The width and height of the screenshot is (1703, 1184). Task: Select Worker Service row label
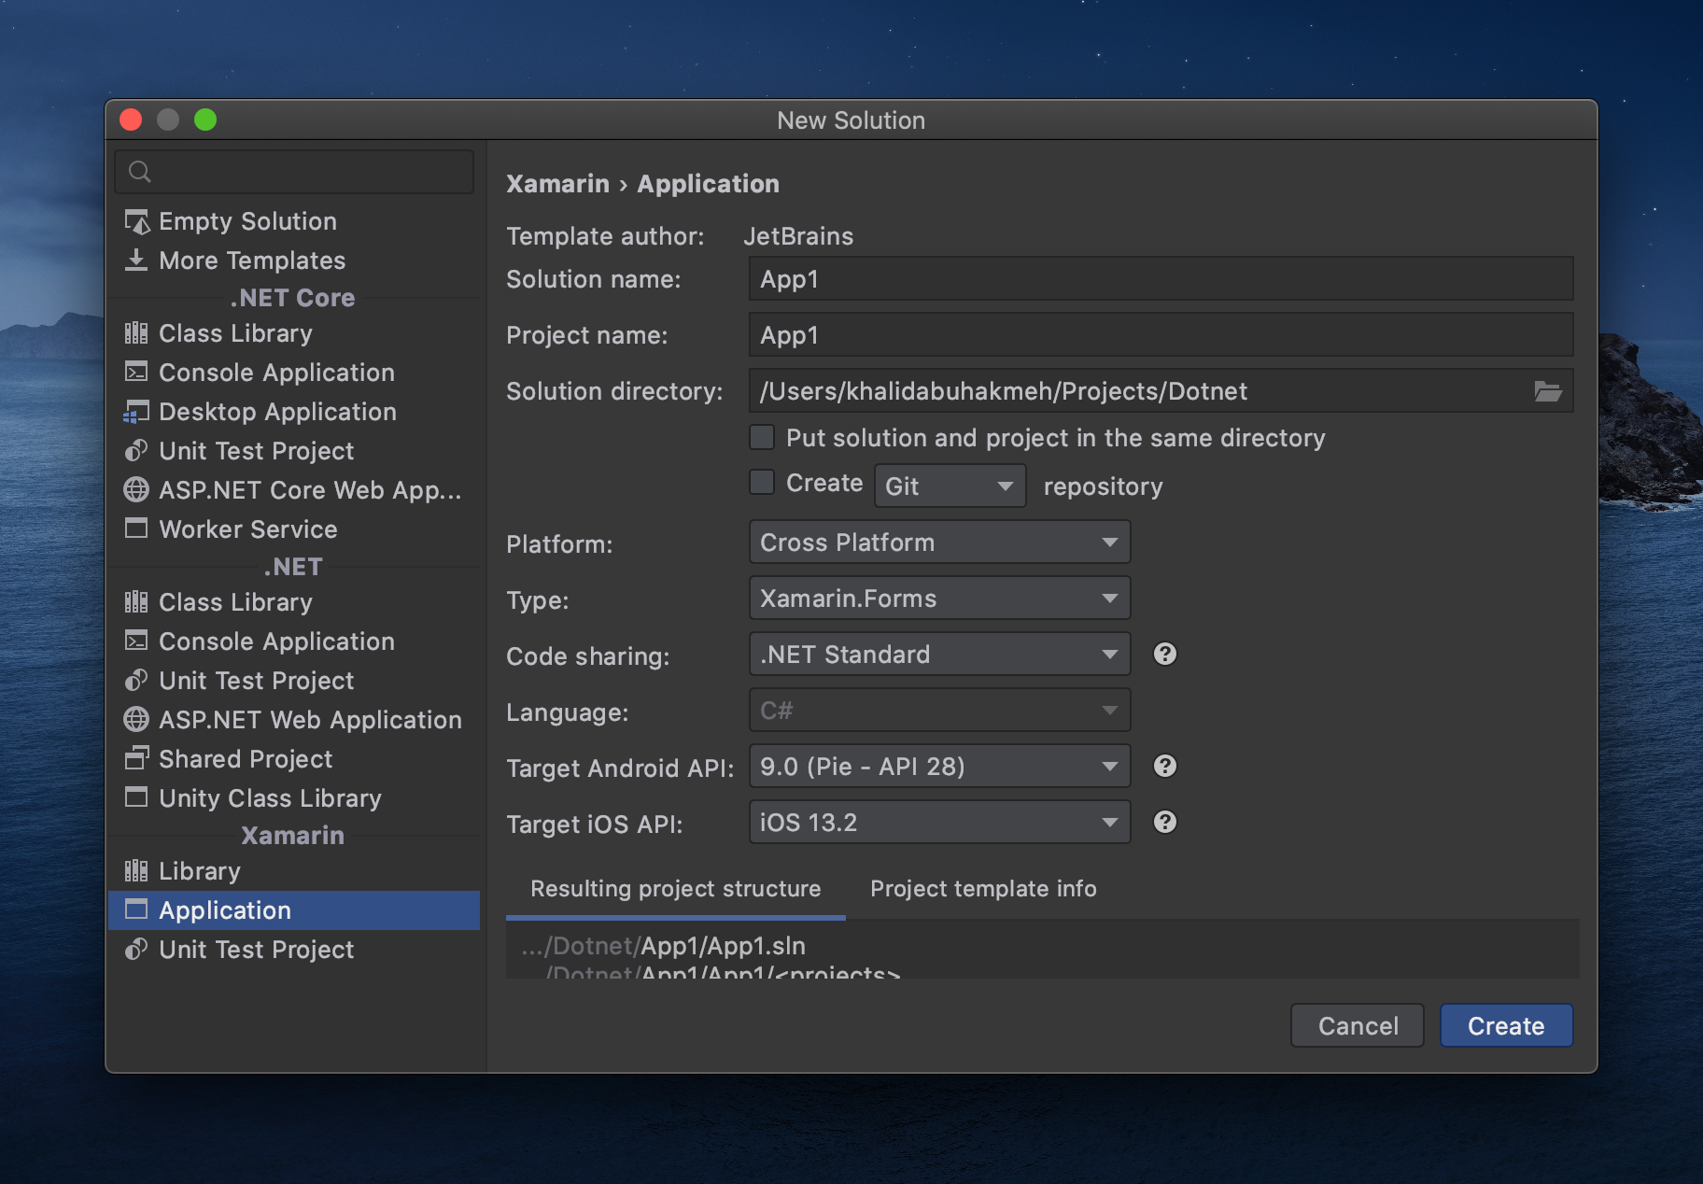point(248,529)
